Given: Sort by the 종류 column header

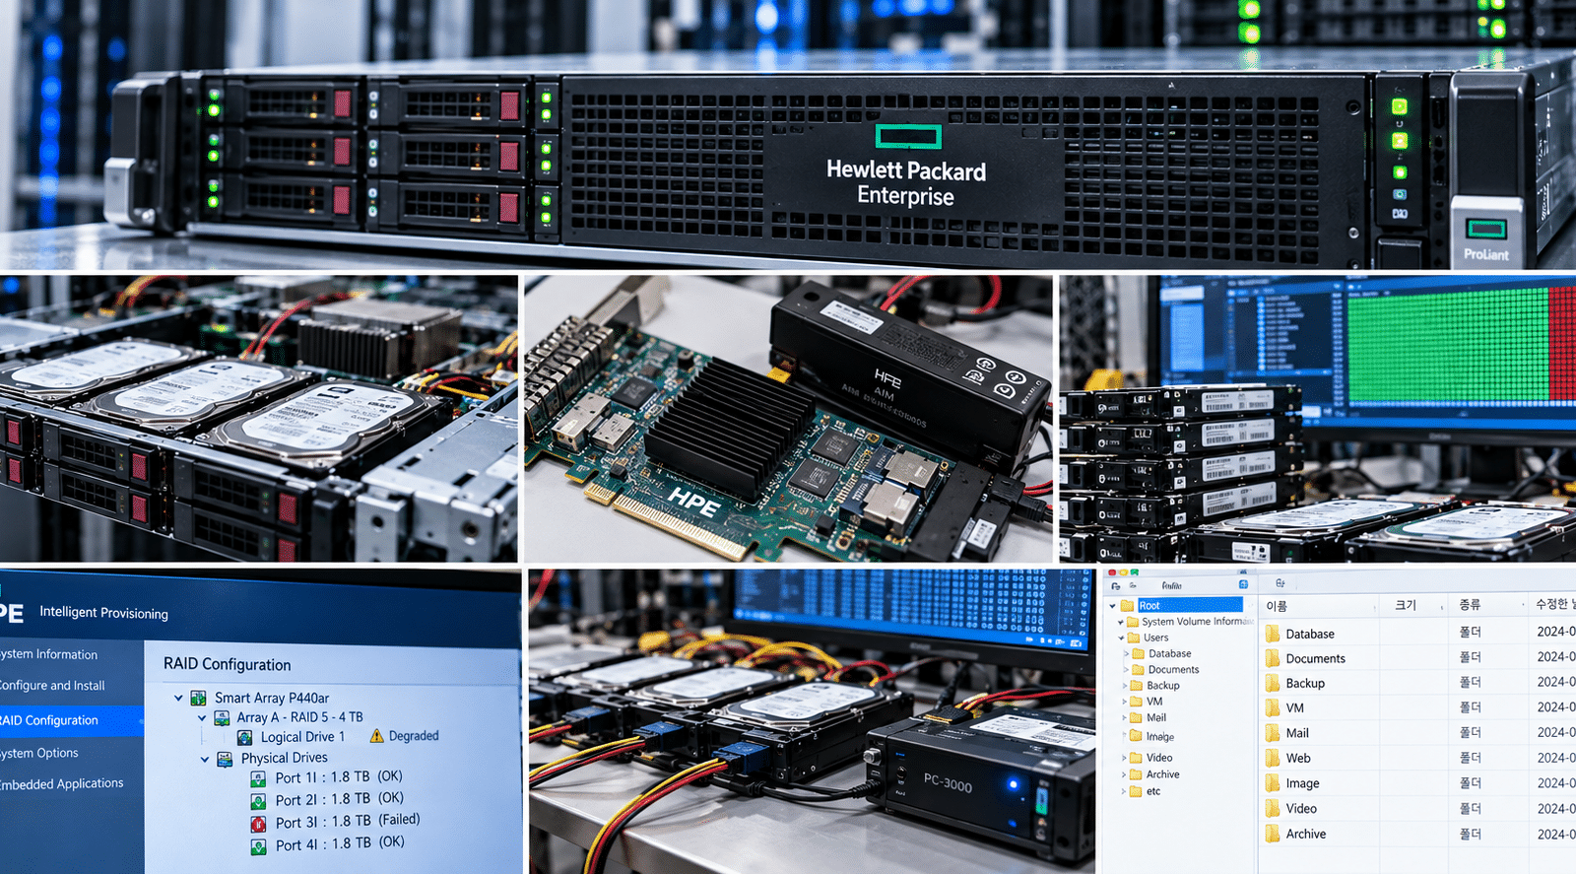Looking at the screenshot, I should 1487,605.
